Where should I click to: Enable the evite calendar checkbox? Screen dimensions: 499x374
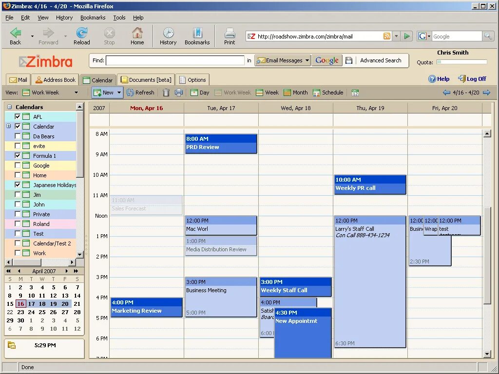(x=18, y=146)
